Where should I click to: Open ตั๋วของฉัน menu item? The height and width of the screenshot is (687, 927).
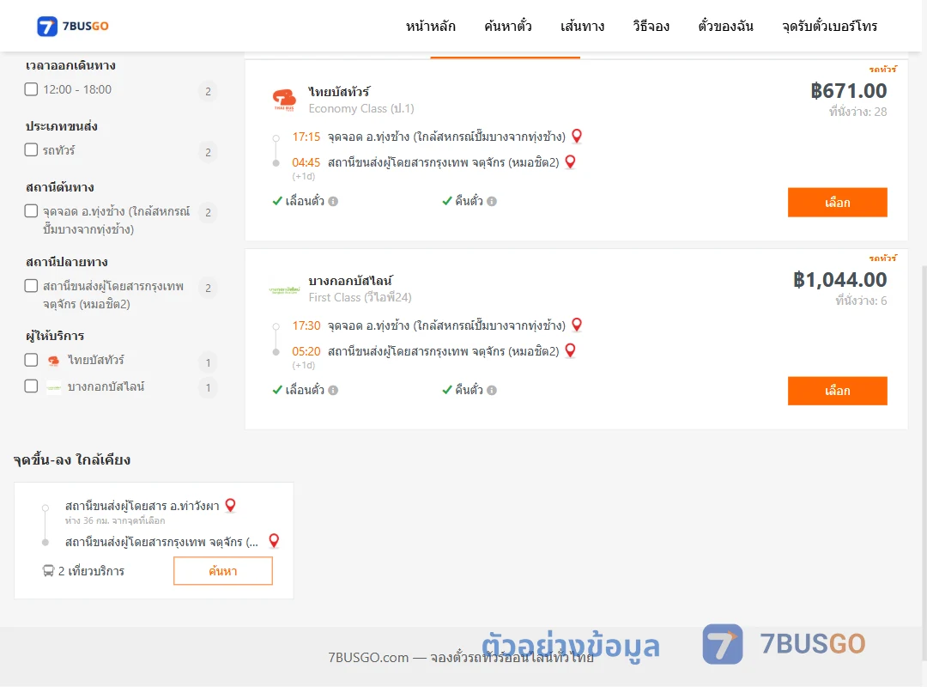[x=725, y=26]
